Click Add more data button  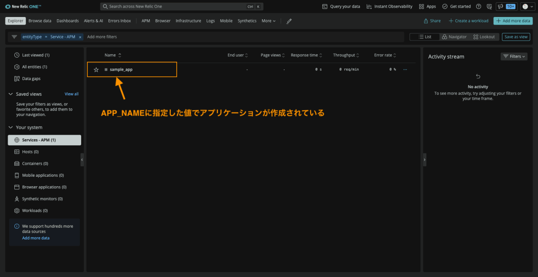[513, 21]
